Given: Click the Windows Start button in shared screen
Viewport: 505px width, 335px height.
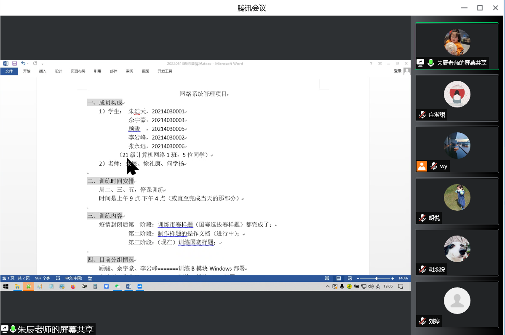Looking at the screenshot, I should coord(6,287).
